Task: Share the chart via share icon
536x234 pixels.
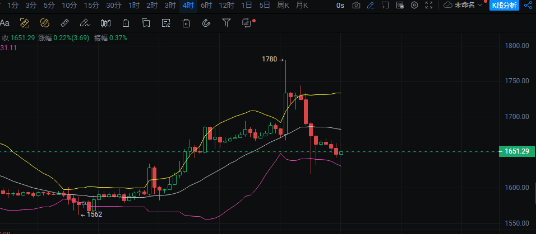Action: [x=528, y=5]
